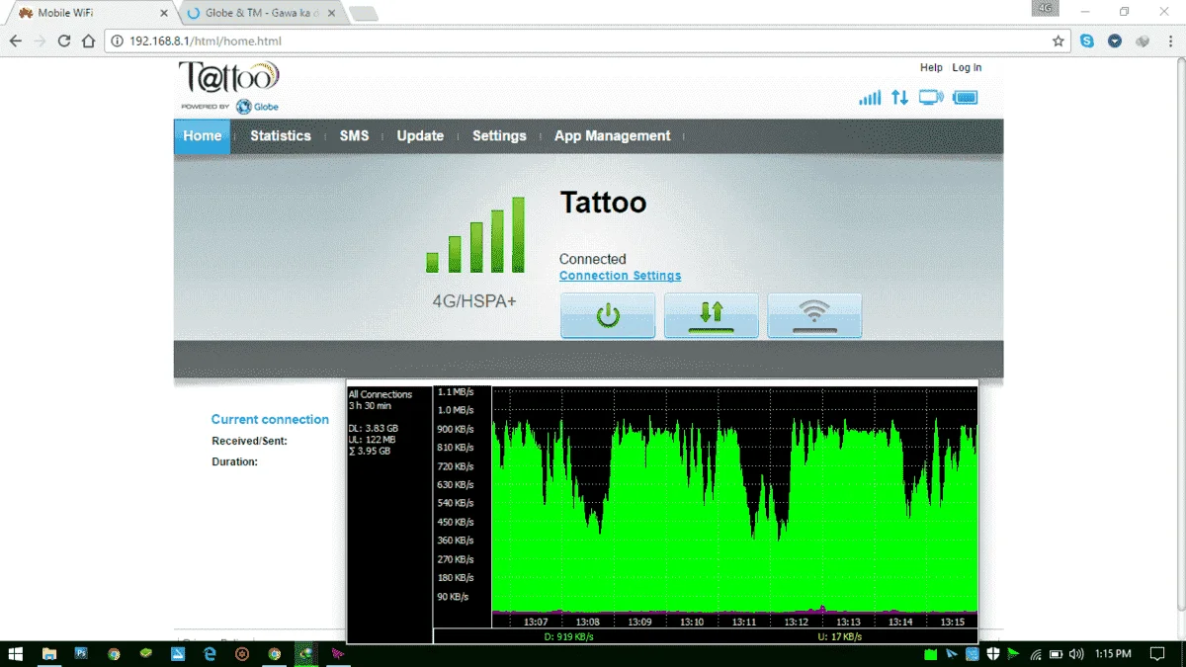Click the browser forward arrow

[41, 42]
